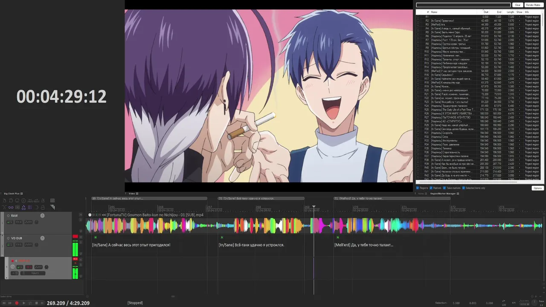Check the row R2 checkbox
The height and width of the screenshot is (307, 546).
click(x=418, y=20)
